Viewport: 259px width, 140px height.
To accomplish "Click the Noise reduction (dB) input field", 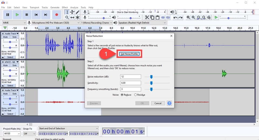I will pos(131,77).
